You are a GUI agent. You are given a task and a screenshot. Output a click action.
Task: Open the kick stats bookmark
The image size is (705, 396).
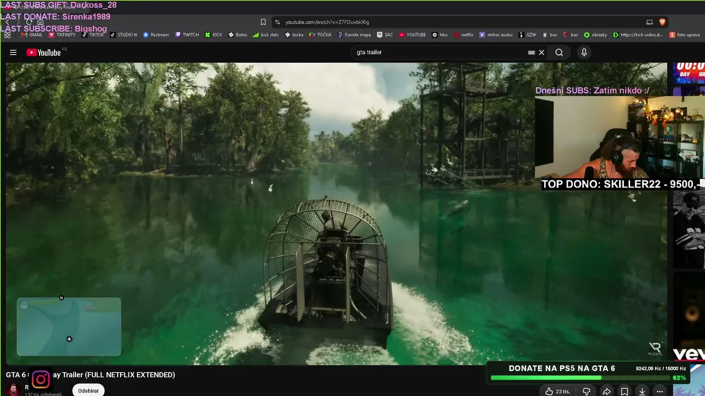266,35
